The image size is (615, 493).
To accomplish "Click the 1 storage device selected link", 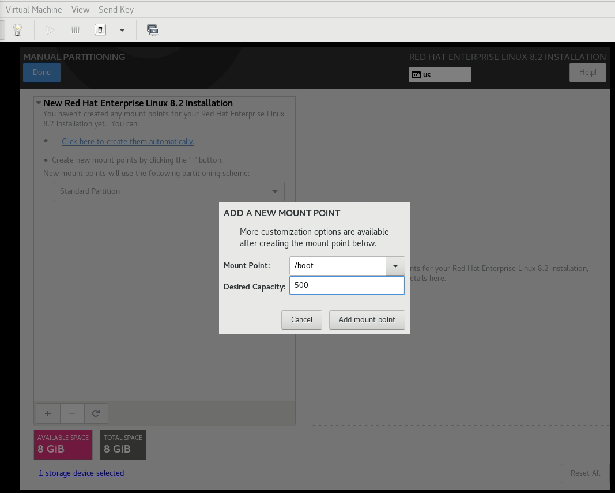I will click(x=81, y=473).
